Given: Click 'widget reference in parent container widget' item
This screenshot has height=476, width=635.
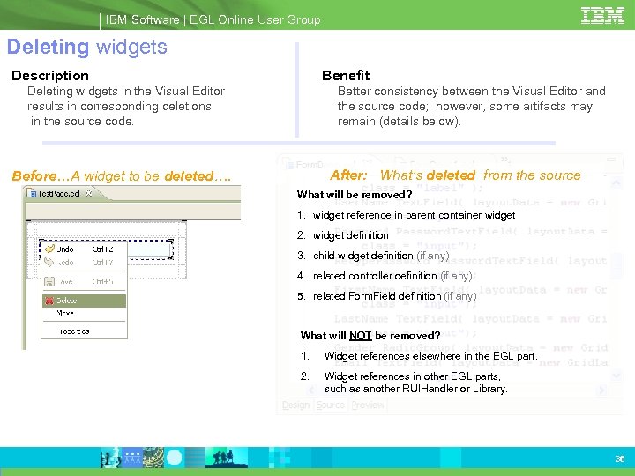Looking at the screenshot, I should click(414, 215).
